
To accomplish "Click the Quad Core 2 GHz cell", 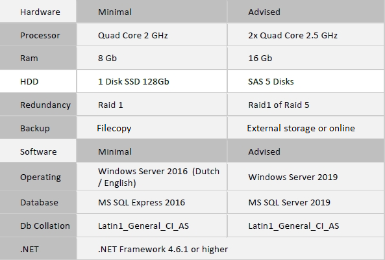I will 152,34.
